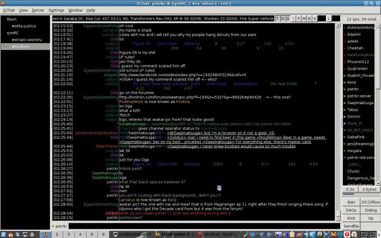The width and height of the screenshot is (381, 238).
Task: Select user petrkr-server in the user list
Action: [x=359, y=96]
